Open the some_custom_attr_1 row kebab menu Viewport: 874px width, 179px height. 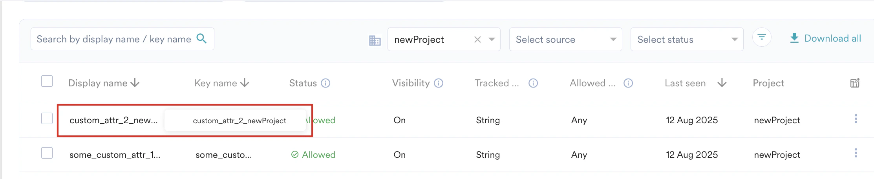point(856,153)
